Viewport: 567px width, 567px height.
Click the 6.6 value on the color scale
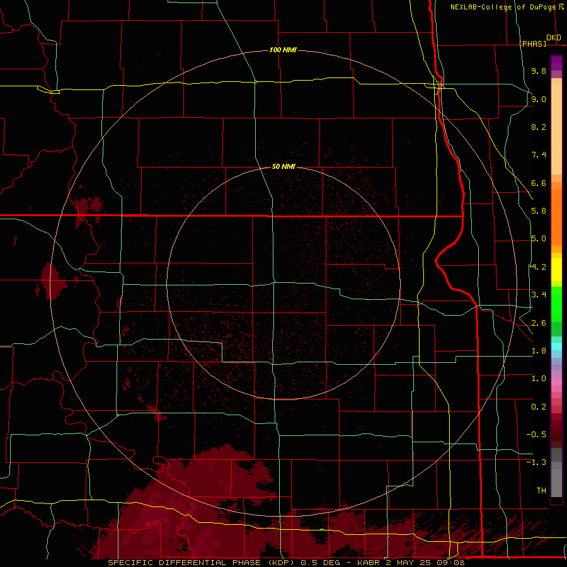point(539,183)
